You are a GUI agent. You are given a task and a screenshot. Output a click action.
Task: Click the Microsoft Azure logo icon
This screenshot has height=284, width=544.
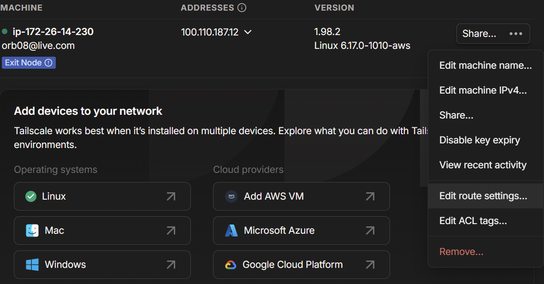(x=231, y=230)
